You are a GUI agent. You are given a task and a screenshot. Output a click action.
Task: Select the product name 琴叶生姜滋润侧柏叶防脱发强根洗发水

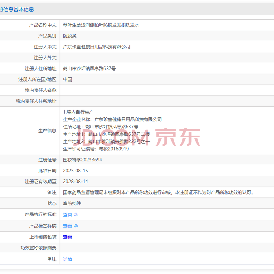point(101,25)
